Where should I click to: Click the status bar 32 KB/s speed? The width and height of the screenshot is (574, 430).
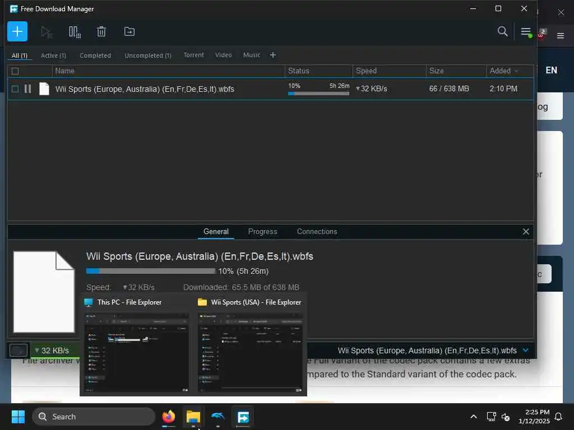tap(55, 350)
